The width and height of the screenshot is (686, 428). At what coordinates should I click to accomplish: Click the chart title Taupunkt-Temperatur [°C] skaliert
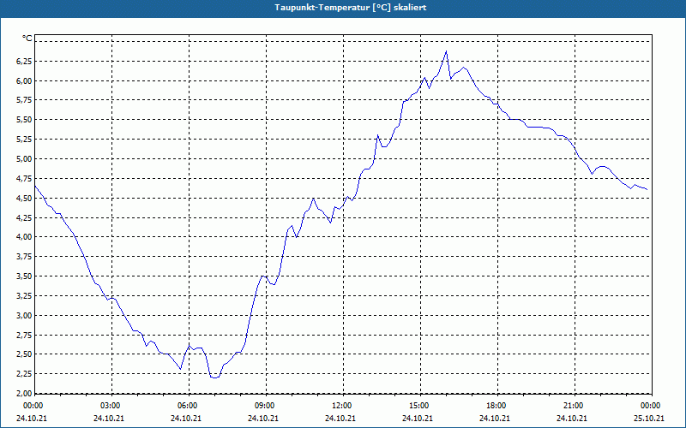tap(351, 8)
